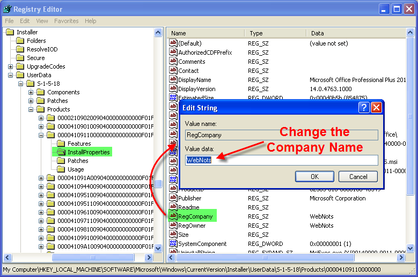The height and width of the screenshot is (277, 418).
Task: Open the Edit menu
Action: (x=25, y=21)
